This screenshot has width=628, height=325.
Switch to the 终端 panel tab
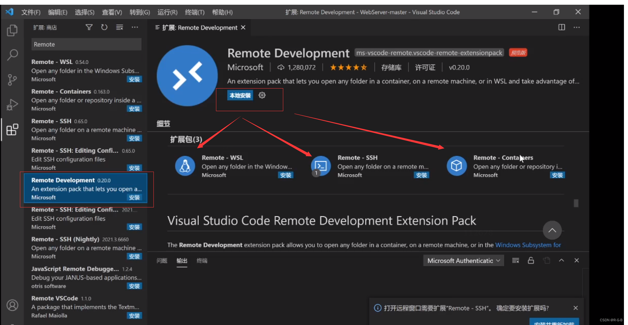pyautogui.click(x=202, y=260)
